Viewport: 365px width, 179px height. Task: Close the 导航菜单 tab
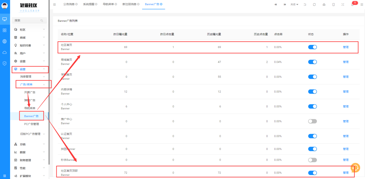click(x=116, y=4)
